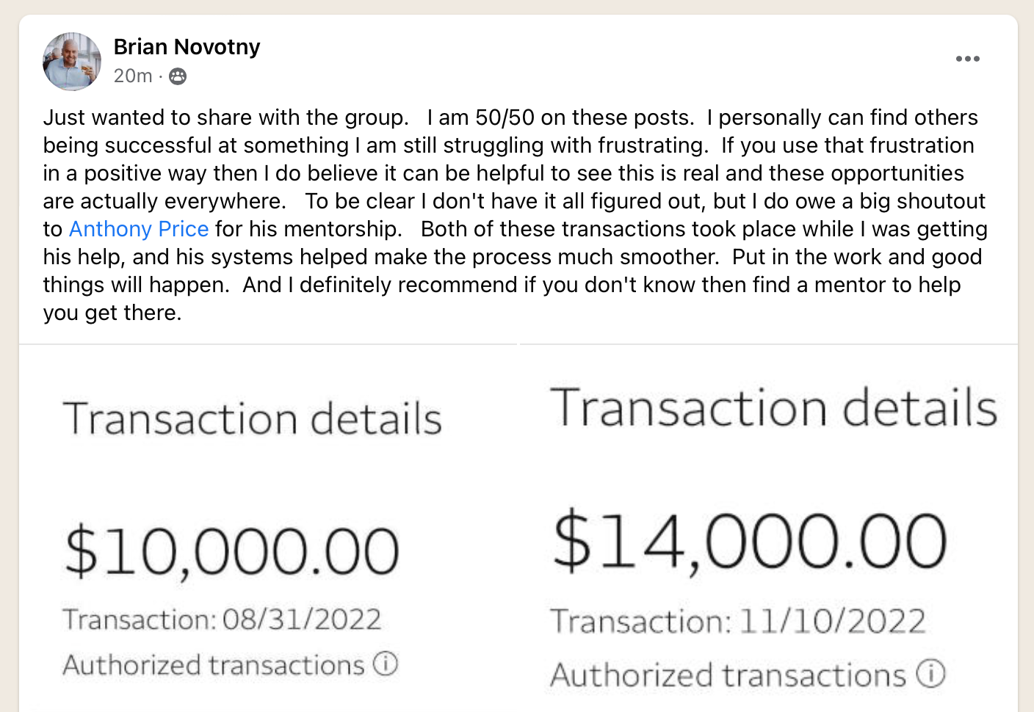Click the $14,000.00 amount
The height and width of the screenshot is (712, 1034).
point(750,542)
